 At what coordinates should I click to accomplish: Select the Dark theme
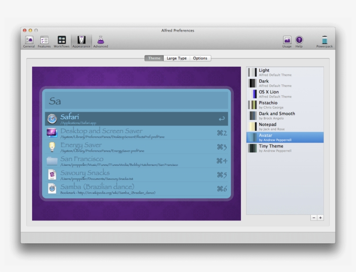(285, 83)
